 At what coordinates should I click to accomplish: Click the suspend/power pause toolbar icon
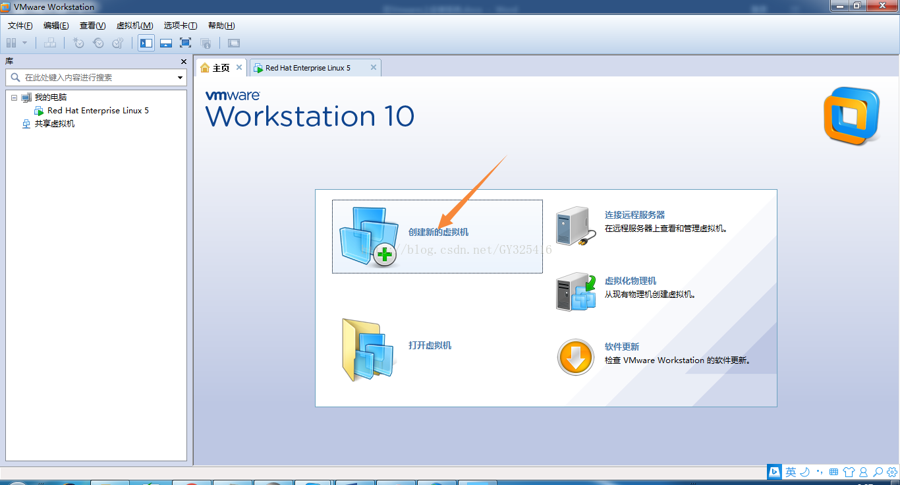(11, 43)
